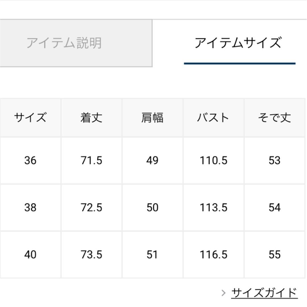Click the サイズ column header
The image size is (307, 307).
tap(30, 117)
